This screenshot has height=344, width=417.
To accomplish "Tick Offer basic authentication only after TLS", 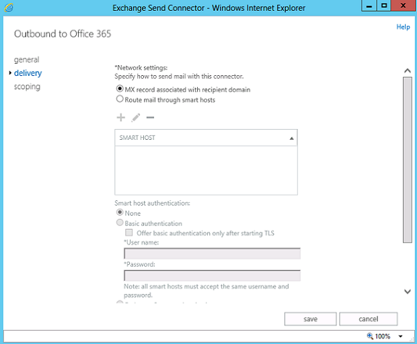I will (x=129, y=232).
